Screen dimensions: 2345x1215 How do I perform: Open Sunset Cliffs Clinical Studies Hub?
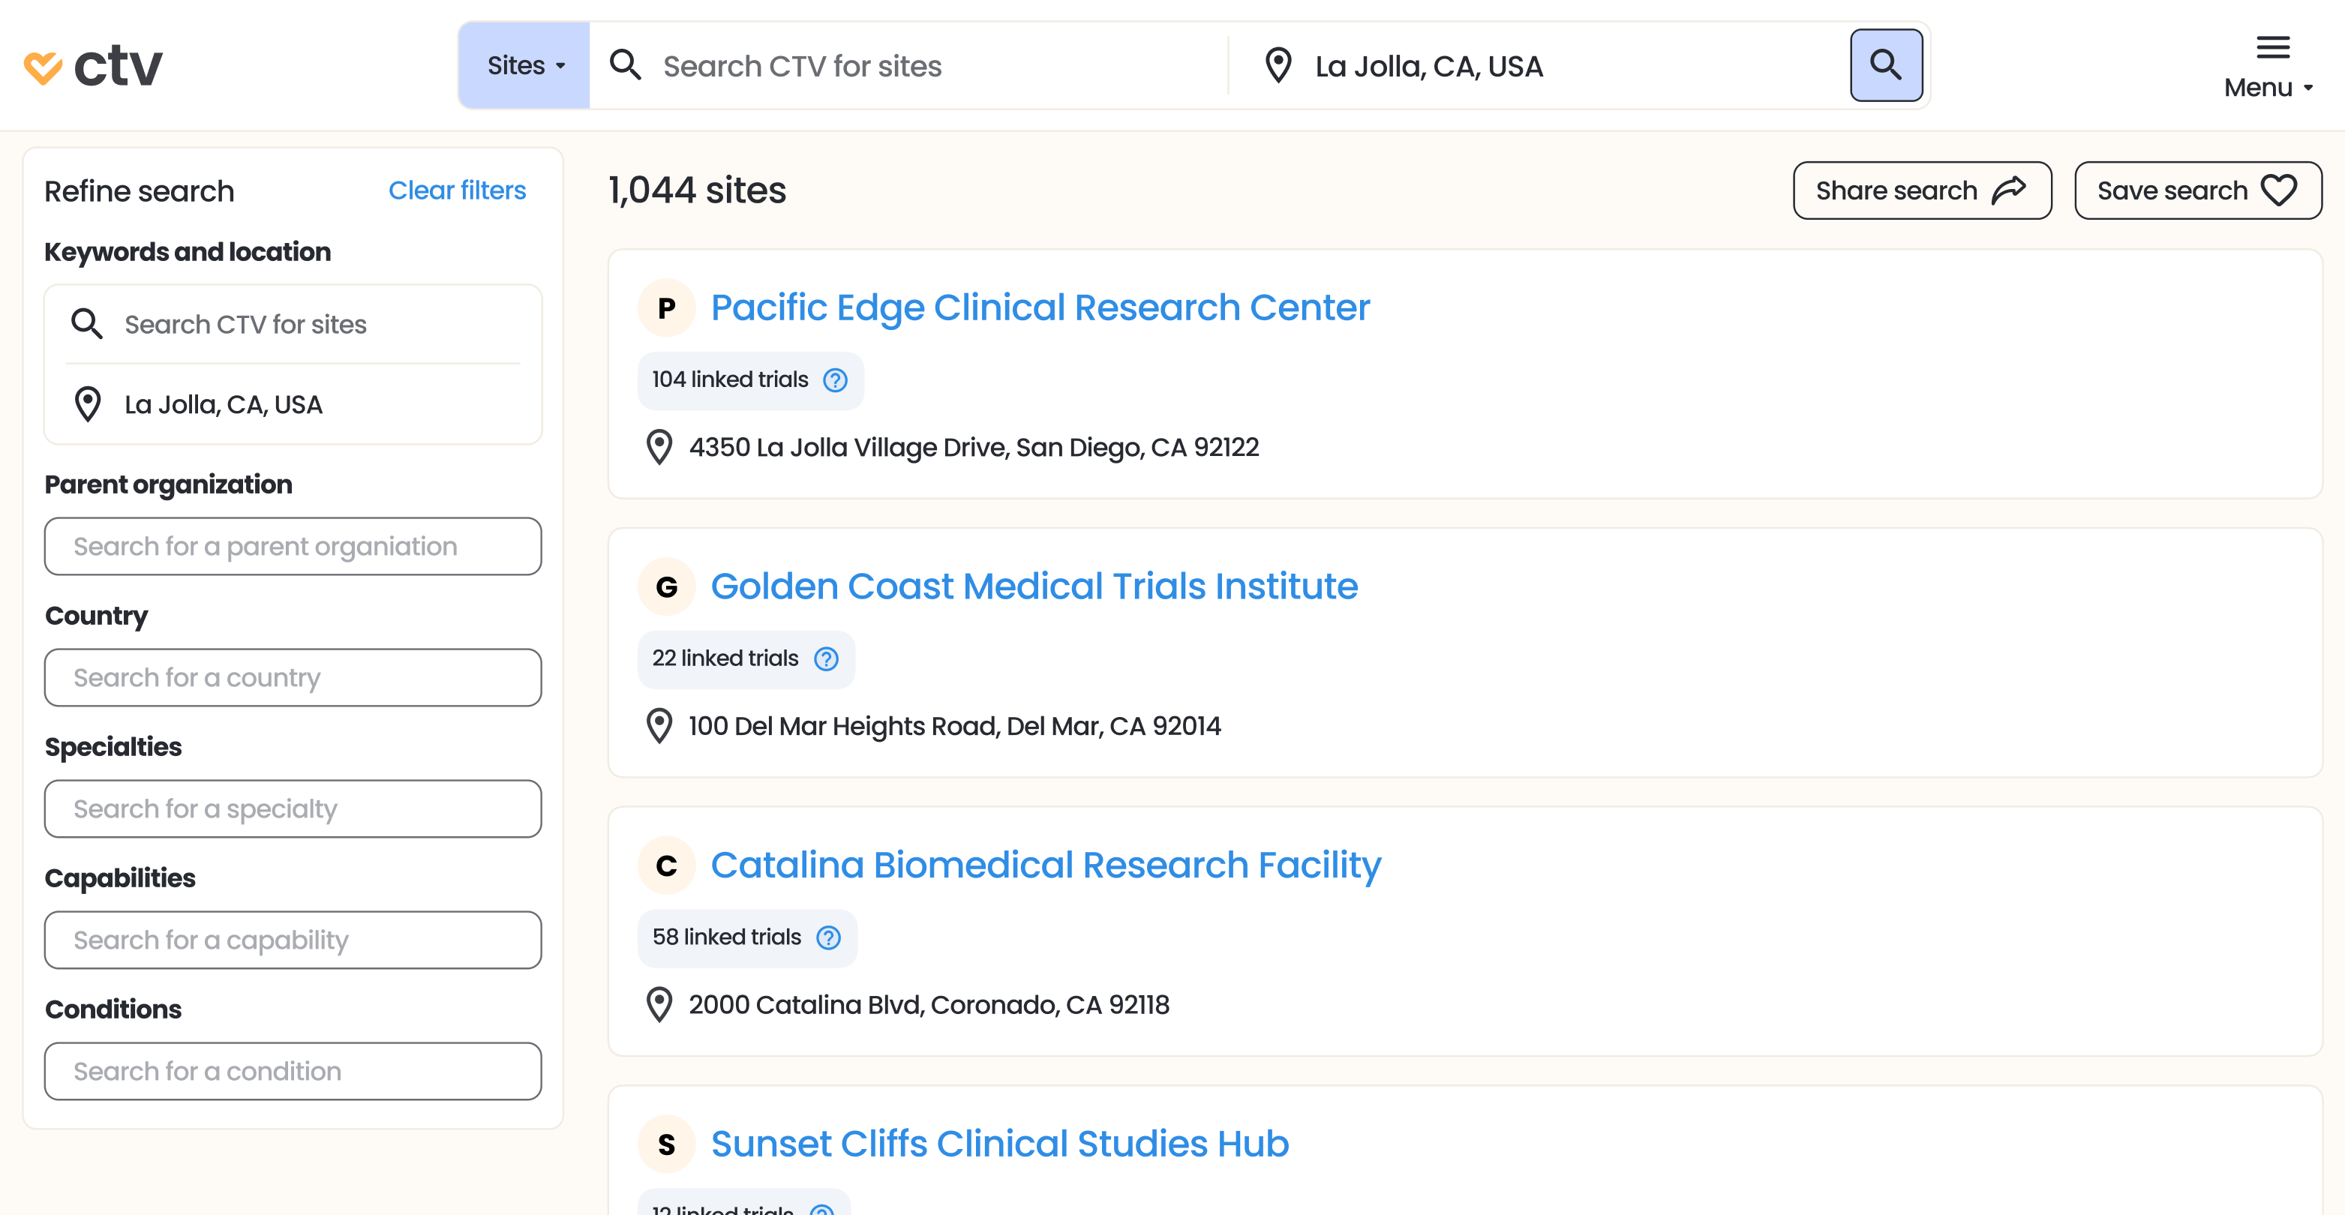tap(999, 1144)
